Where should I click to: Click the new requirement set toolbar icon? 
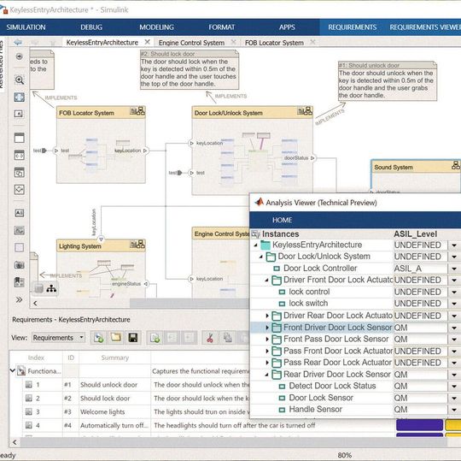98,338
